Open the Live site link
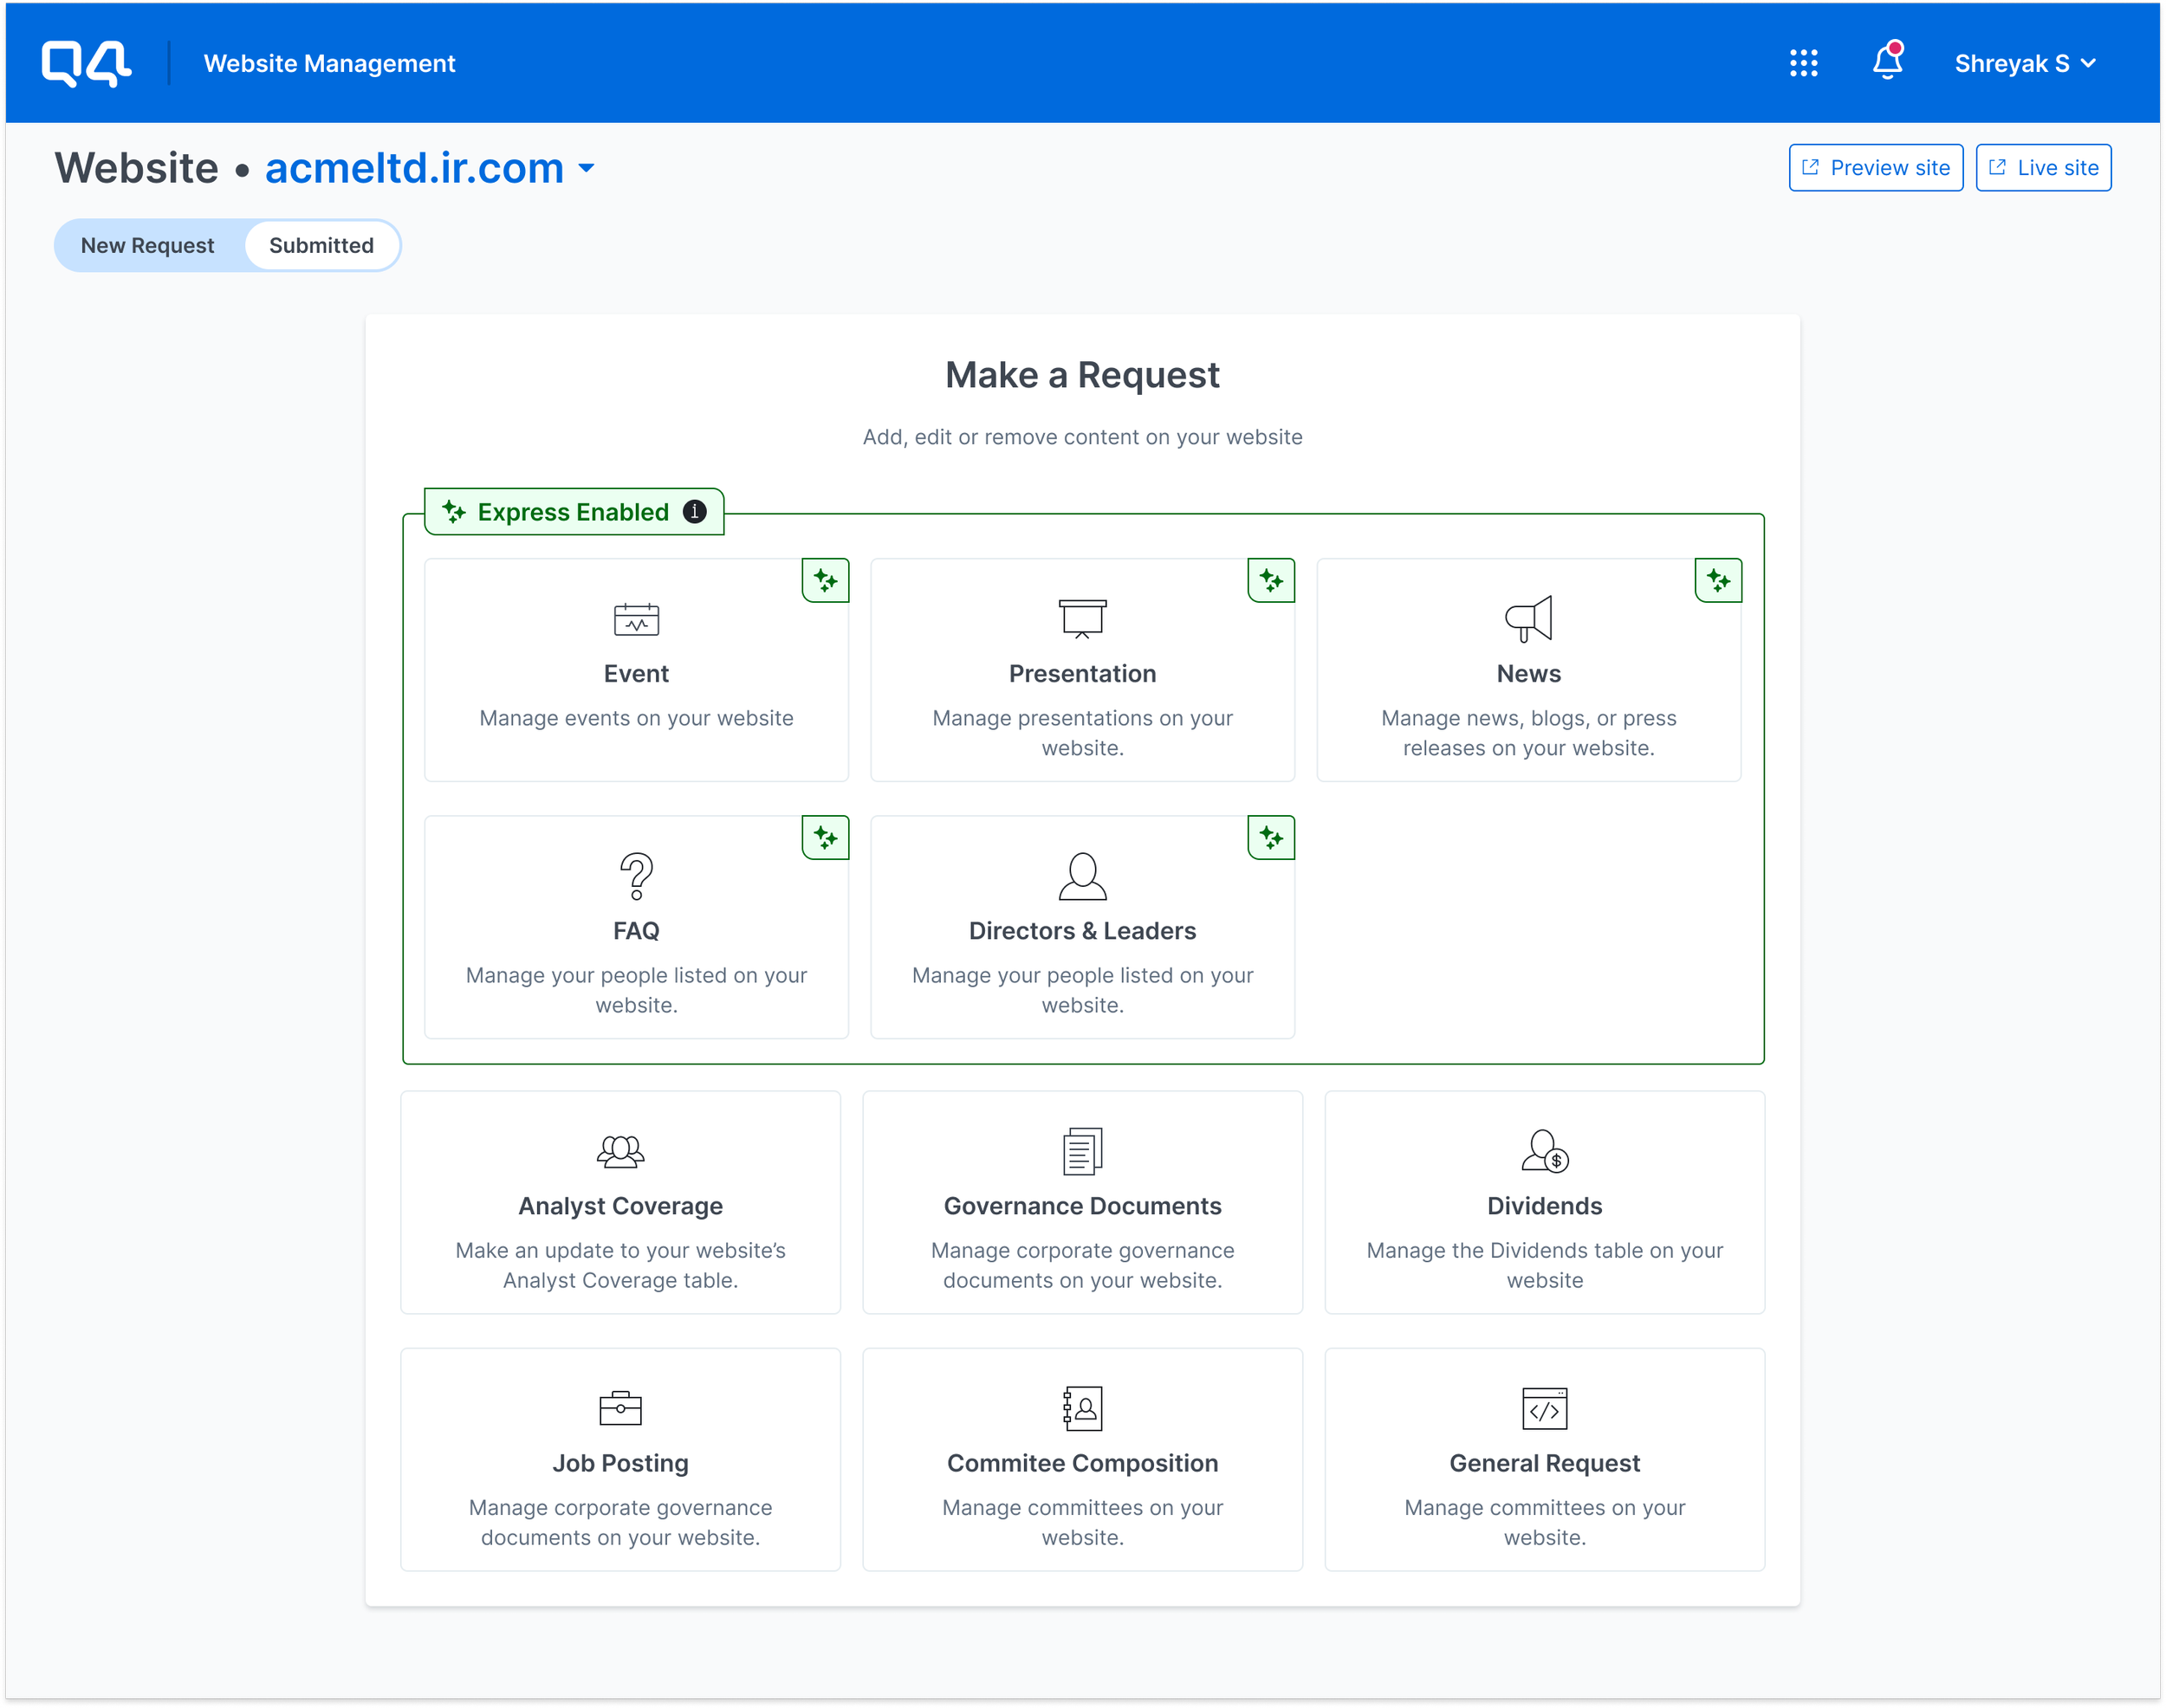This screenshot has width=2166, height=1708. 2042,168
